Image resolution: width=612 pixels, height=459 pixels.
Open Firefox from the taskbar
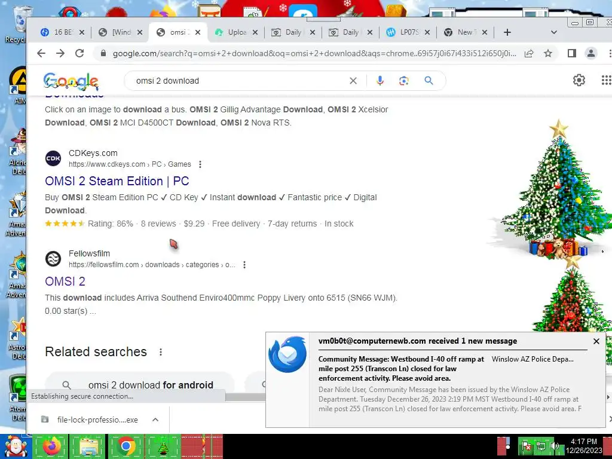point(51,446)
